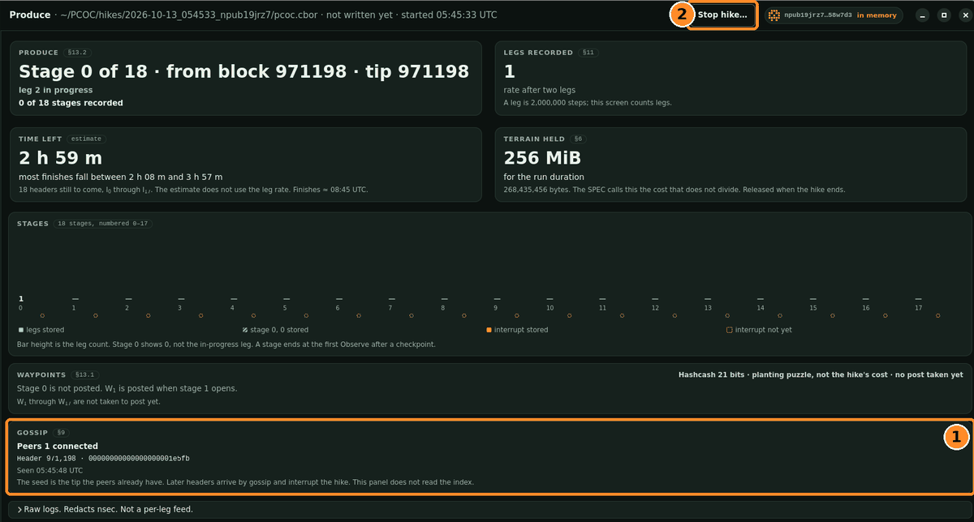Select the stage 13 dash marker
This screenshot has height=522, width=974.
708,299
